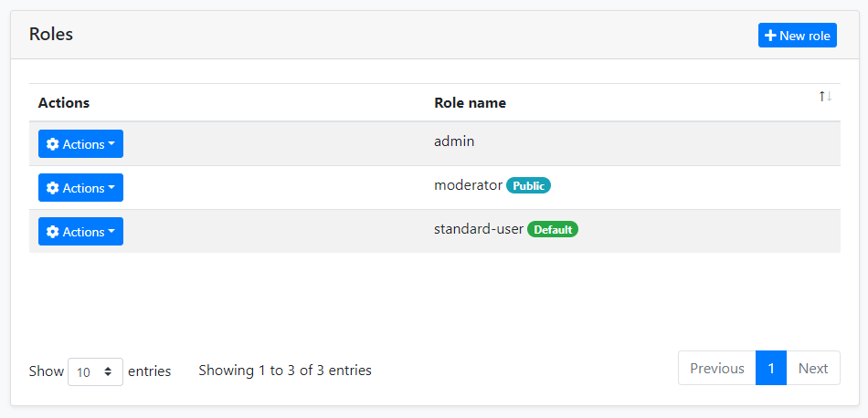Viewport: 868px width, 418px height.
Task: Sort by the Role name column header
Action: click(470, 103)
